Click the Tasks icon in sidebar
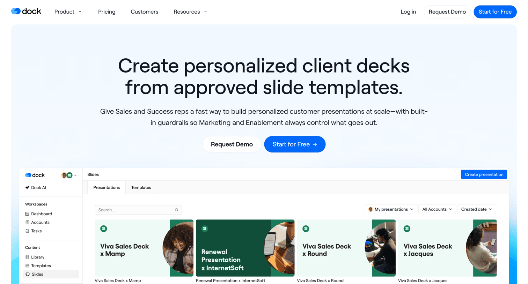528x284 pixels. (27, 231)
